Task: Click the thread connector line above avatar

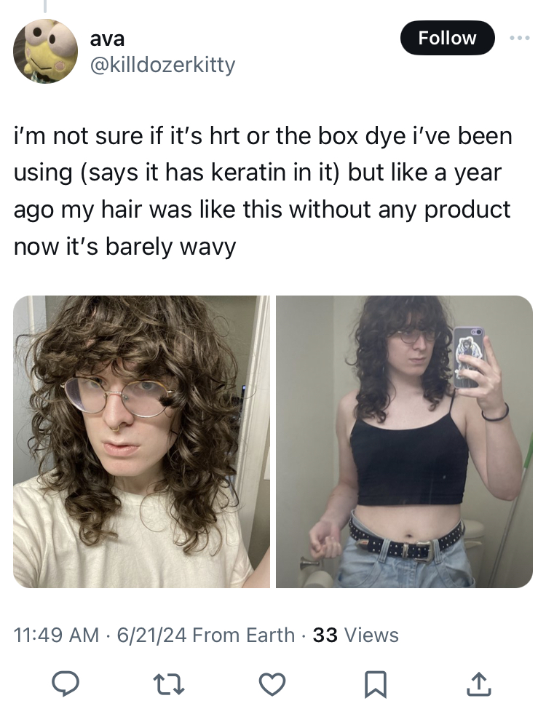Action: [45, 7]
